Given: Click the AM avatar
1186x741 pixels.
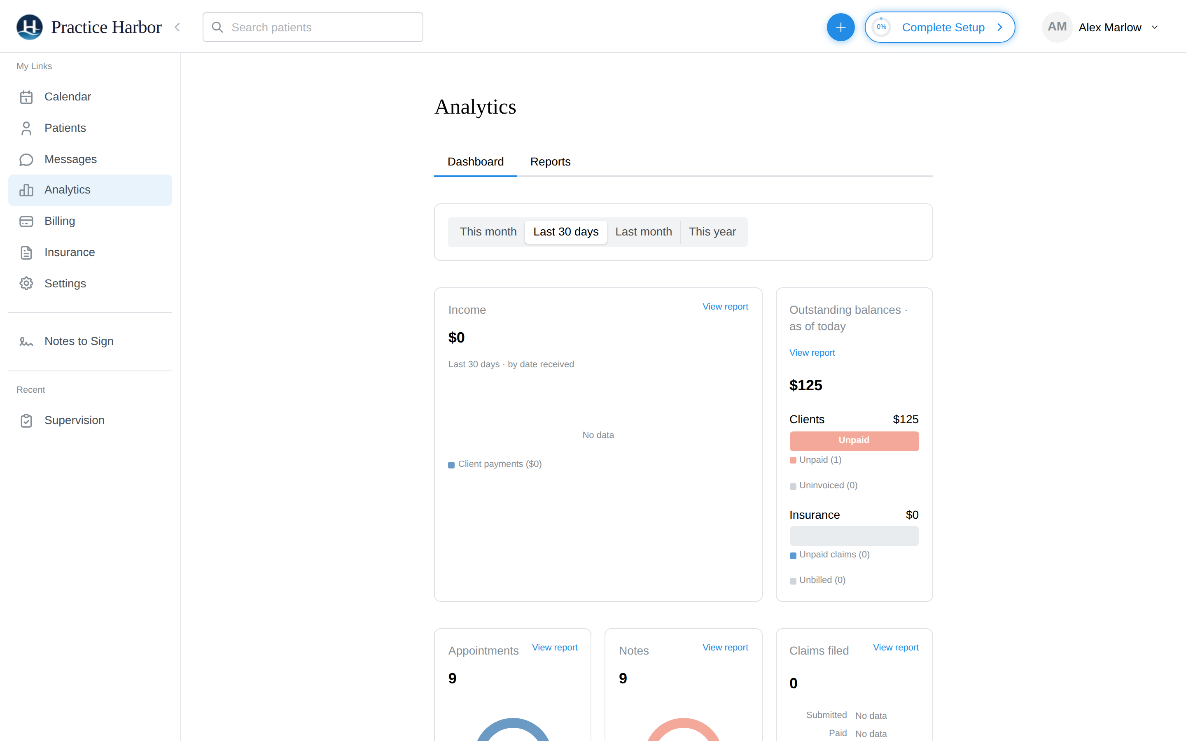Looking at the screenshot, I should 1057,27.
